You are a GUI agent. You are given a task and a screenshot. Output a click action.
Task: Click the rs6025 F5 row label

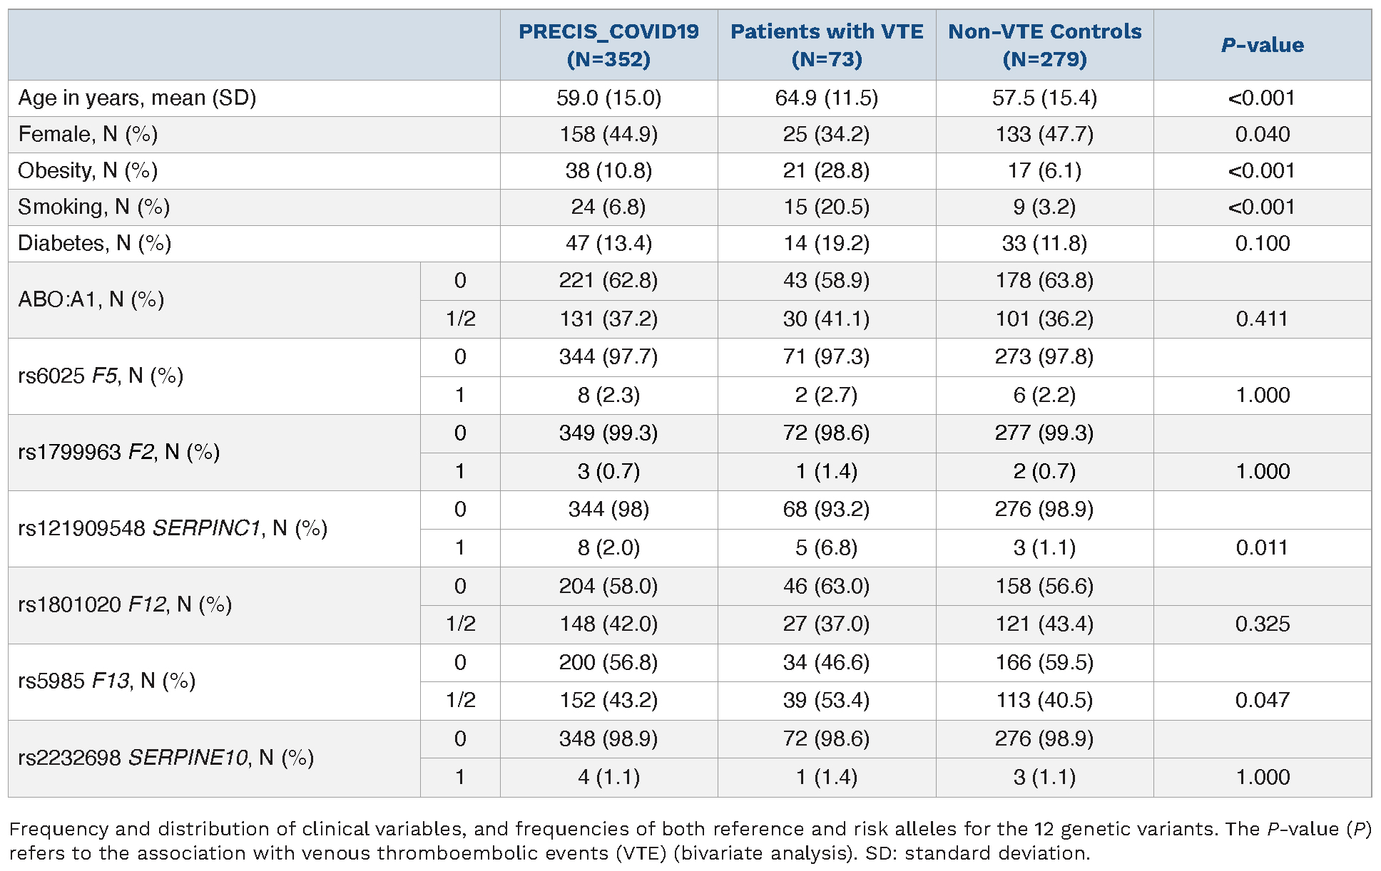pyautogui.click(x=101, y=376)
